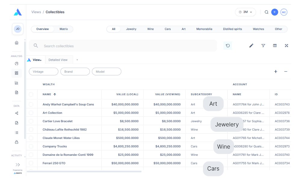This screenshot has height=181, width=308.
Task: Open Andy Warhol Campbell's Soup Cans entry
Action: pyautogui.click(x=68, y=104)
